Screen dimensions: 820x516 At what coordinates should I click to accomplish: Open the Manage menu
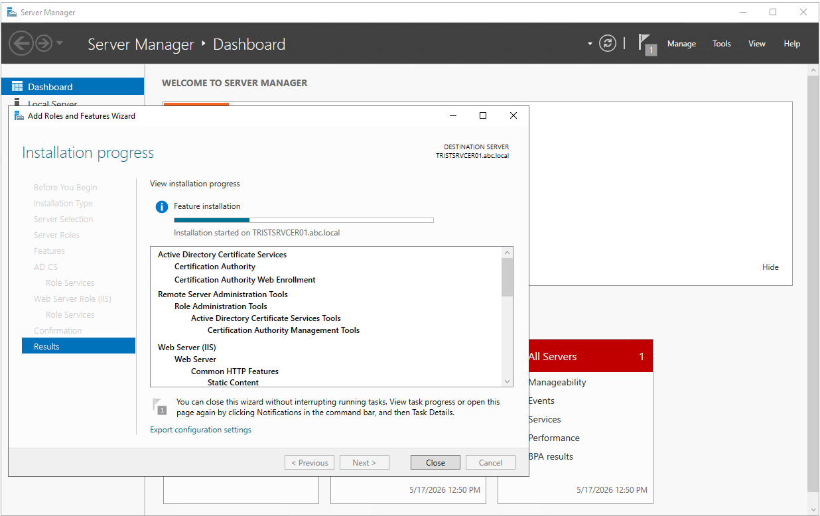tap(681, 44)
